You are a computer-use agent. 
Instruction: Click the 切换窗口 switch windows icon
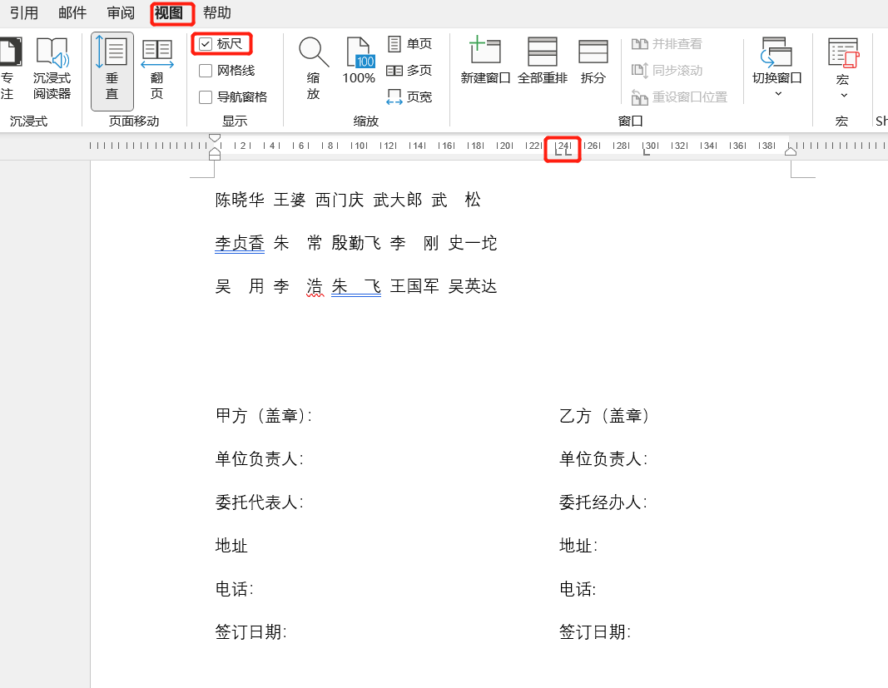[x=776, y=52]
